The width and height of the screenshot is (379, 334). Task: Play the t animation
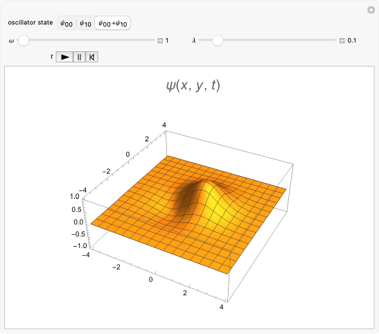(x=64, y=57)
